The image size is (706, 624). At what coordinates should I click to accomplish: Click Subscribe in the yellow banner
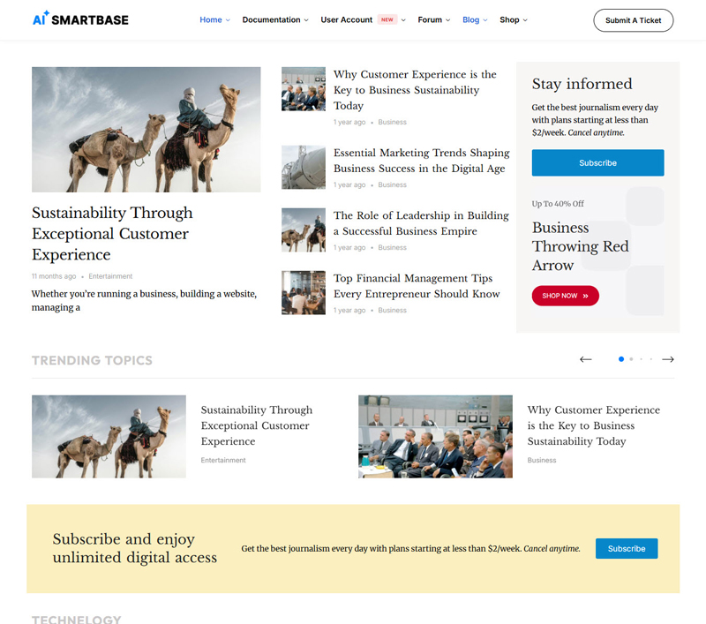click(627, 548)
